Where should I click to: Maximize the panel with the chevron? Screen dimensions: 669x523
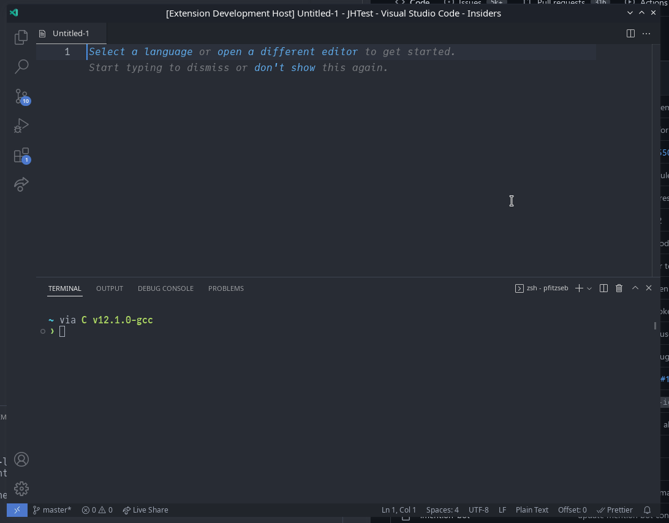pos(635,288)
